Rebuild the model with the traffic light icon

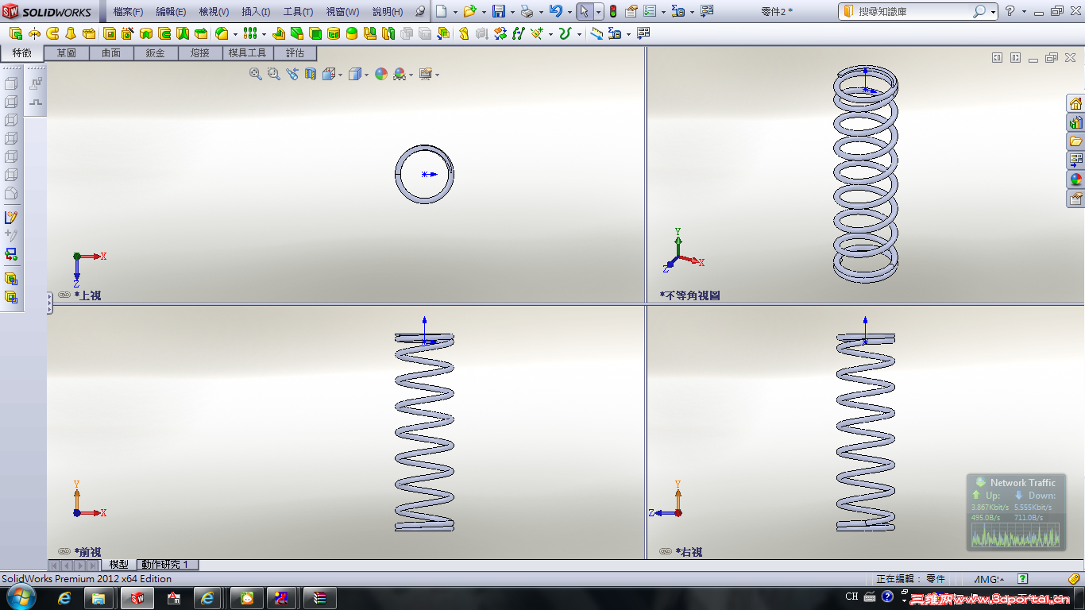[612, 11]
